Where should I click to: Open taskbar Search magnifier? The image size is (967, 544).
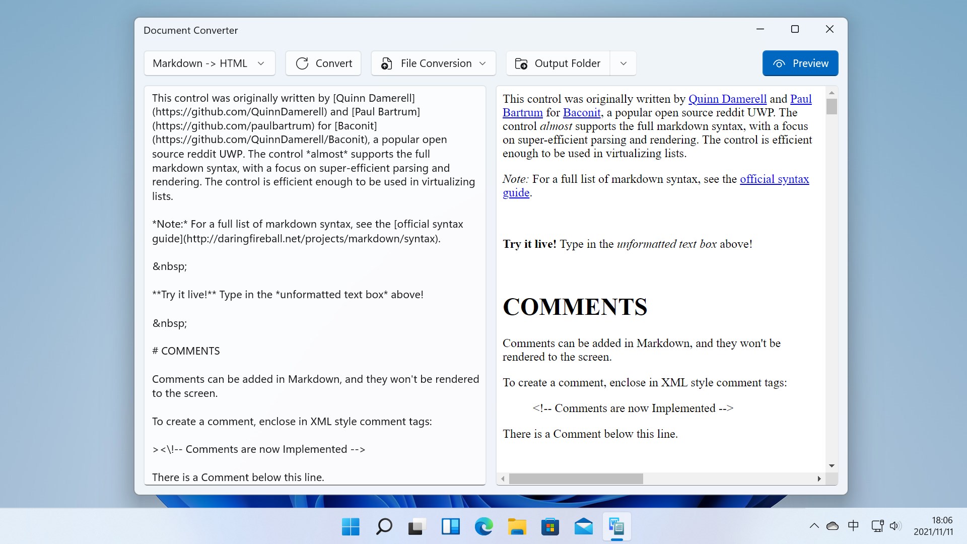(384, 527)
